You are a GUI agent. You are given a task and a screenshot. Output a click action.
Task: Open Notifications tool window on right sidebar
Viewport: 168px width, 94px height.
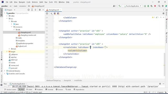pos(167,24)
